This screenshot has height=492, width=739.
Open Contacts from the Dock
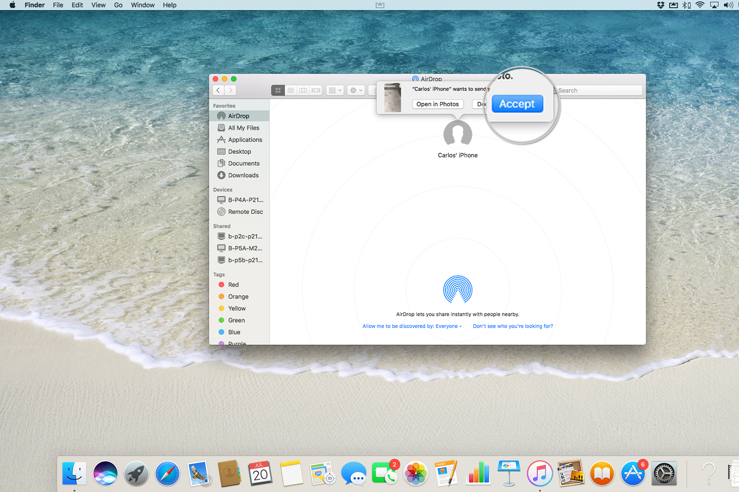(x=229, y=474)
